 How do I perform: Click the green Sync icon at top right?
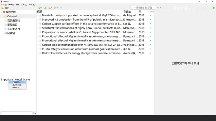(214, 8)
